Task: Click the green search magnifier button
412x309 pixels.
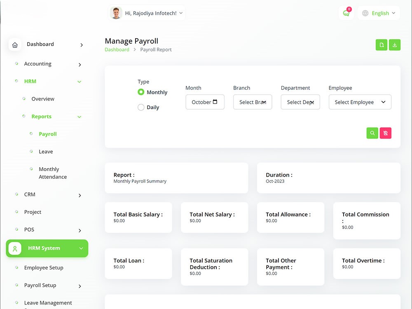Action: coord(372,133)
